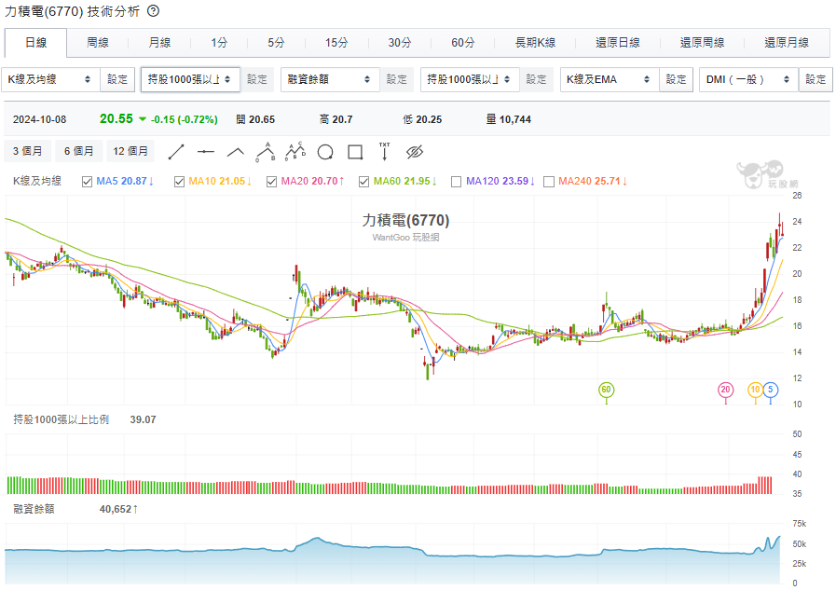Screen dimensions: 836x590
Task: Click the 6個月 time range button
Action: [78, 151]
